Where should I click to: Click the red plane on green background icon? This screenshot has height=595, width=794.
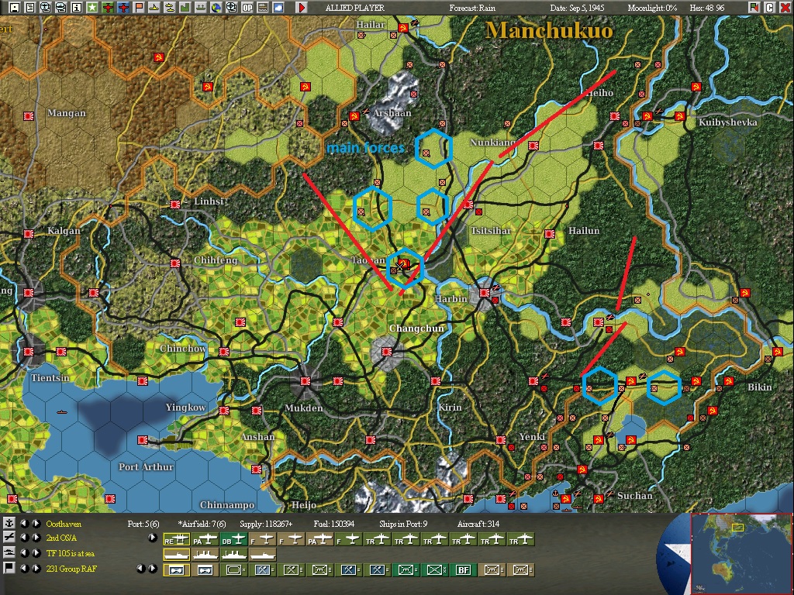[x=108, y=7]
